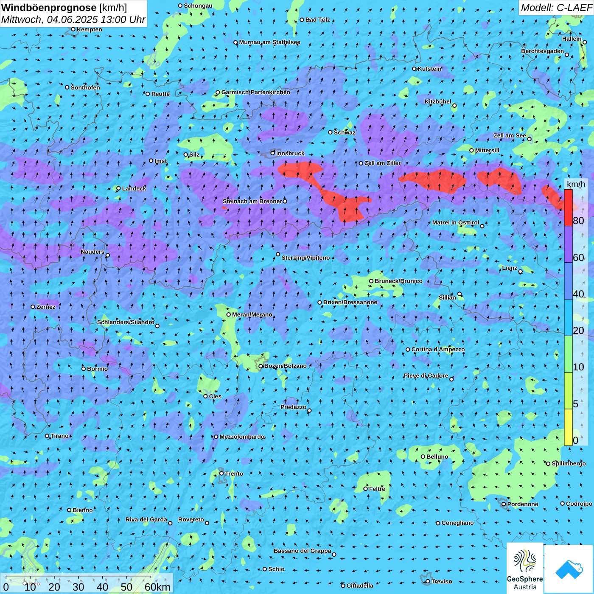Click the Lienz city marker
The height and width of the screenshot is (594, 594).
pos(521,272)
